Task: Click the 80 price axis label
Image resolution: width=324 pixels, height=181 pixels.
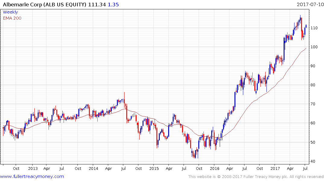Action: [x=313, y=85]
